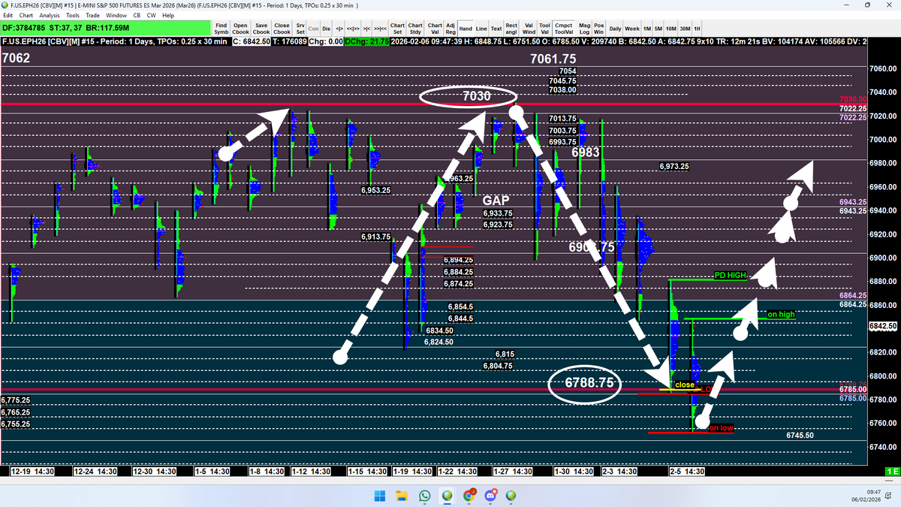
Task: Toggle the Tool Val display
Action: 544,29
